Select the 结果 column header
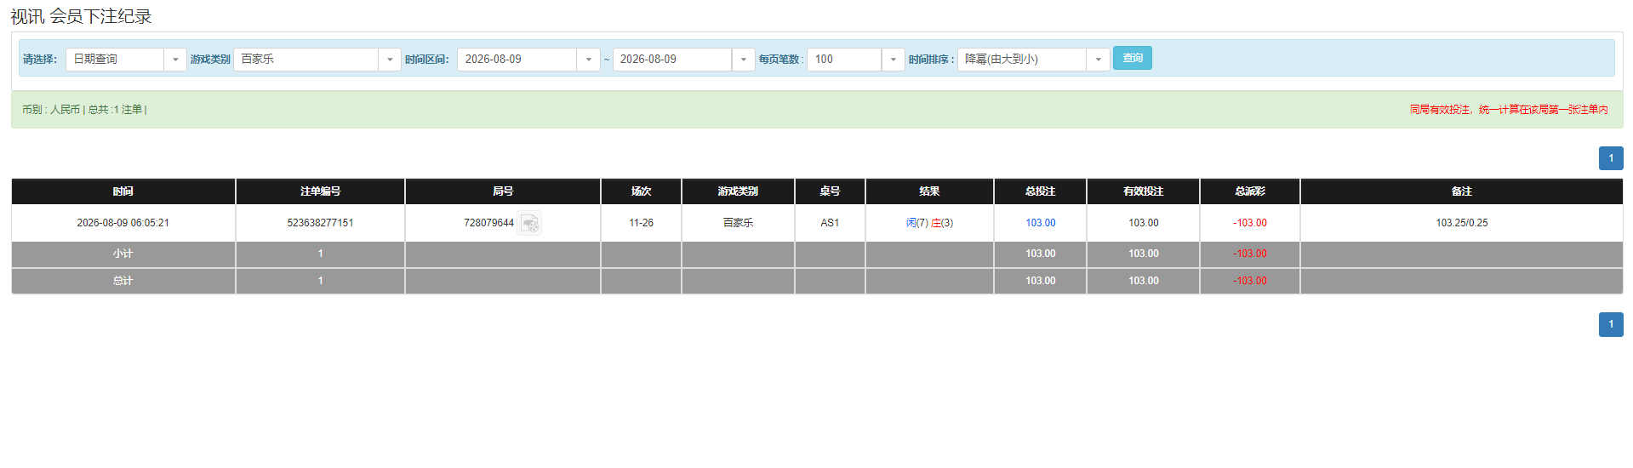The image size is (1633, 468). pos(929,191)
